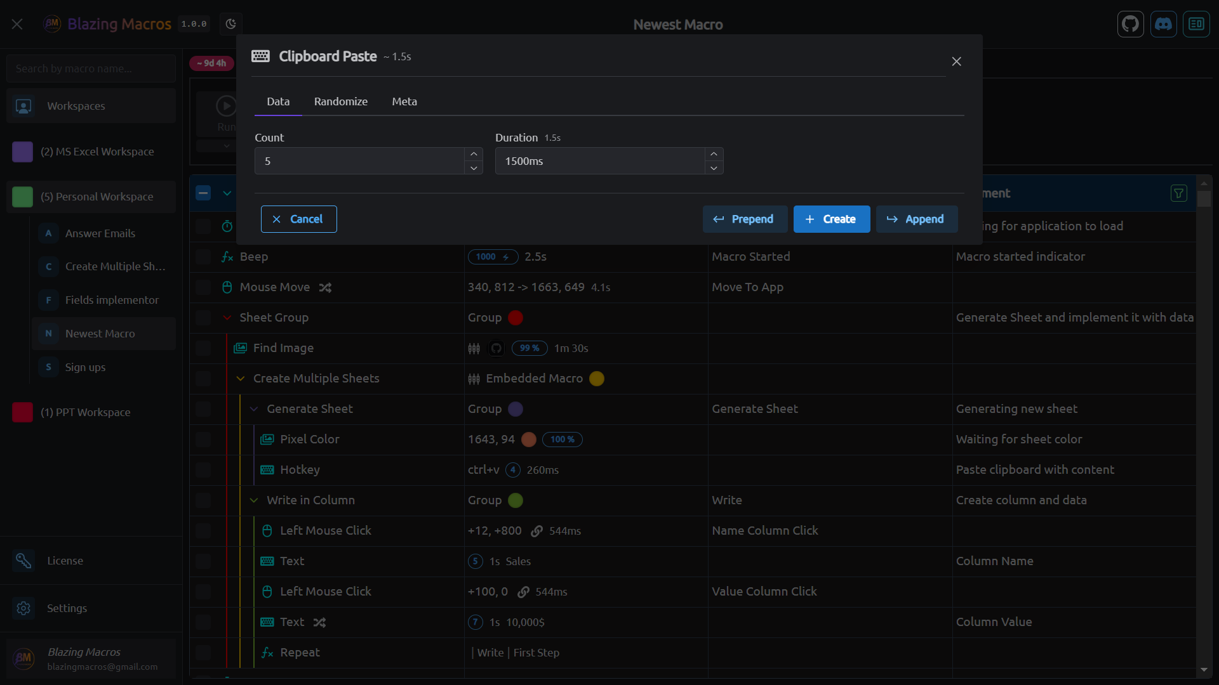1219x685 pixels.
Task: Click the macro search box
Action: [x=91, y=68]
